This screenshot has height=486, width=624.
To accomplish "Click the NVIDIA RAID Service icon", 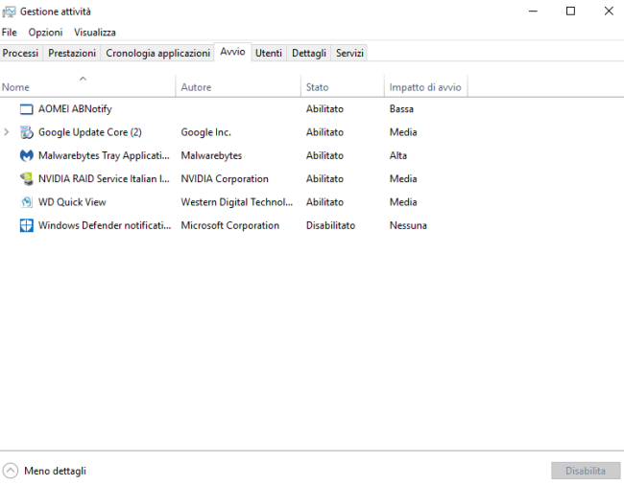I will click(x=26, y=179).
